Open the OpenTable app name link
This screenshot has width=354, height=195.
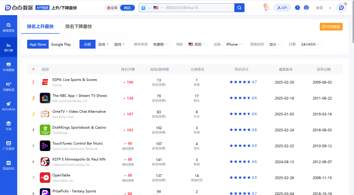(61, 175)
